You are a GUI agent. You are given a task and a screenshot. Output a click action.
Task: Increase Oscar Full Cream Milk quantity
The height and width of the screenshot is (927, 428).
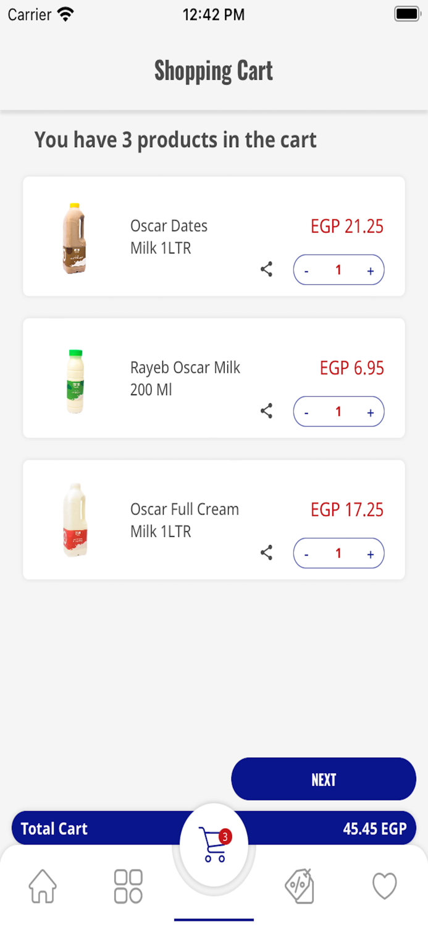[371, 553]
